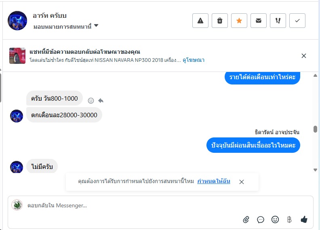
Task: Toggle the orange follow-up star
Action: point(239,21)
